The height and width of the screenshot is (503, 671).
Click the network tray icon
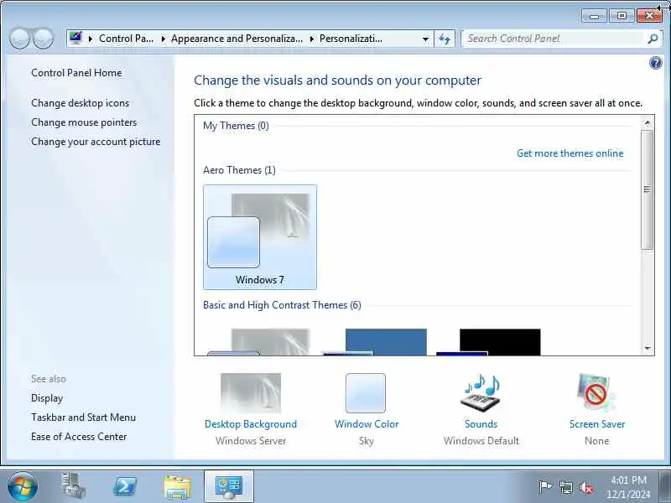[x=566, y=487]
